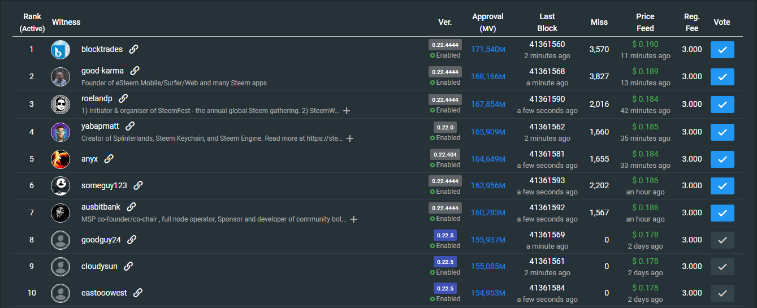Expand roelandp's description with plus icon
Screen dimensions: 757x308
click(347, 111)
